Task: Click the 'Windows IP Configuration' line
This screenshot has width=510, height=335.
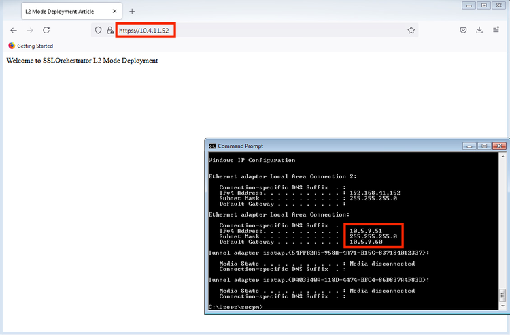Action: (252, 160)
